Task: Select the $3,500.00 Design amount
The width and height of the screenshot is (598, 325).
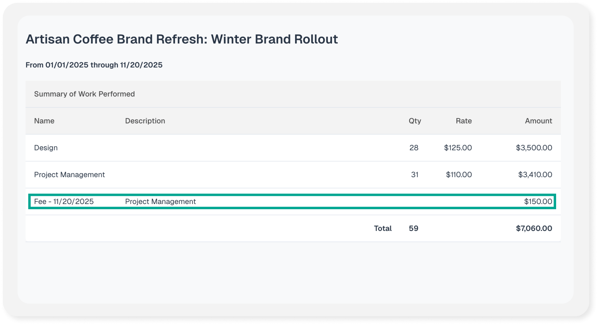Action: click(x=534, y=148)
